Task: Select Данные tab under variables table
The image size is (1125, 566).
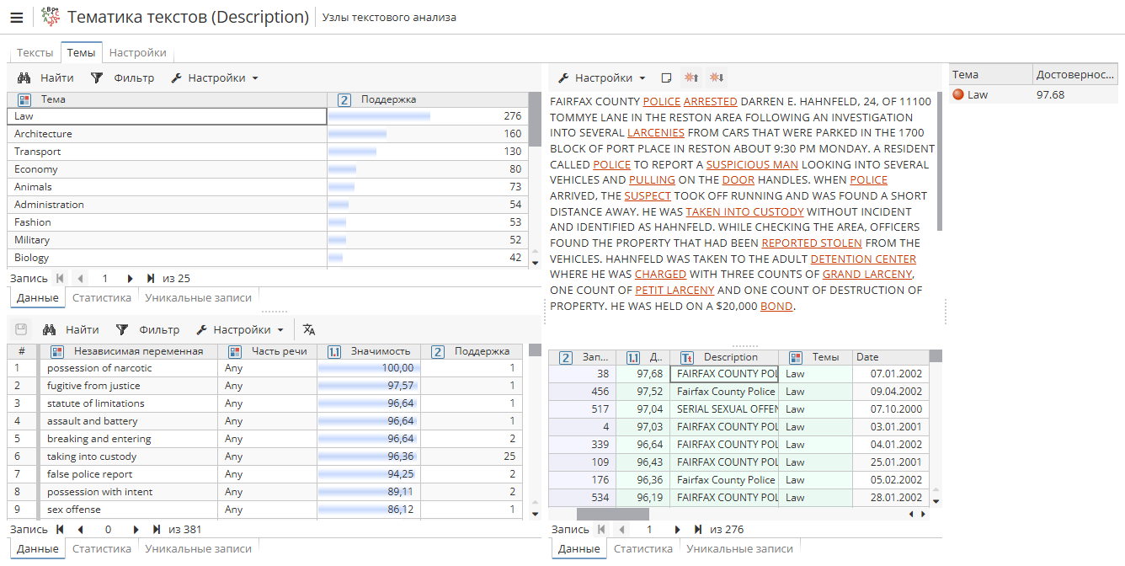Action: [x=38, y=548]
